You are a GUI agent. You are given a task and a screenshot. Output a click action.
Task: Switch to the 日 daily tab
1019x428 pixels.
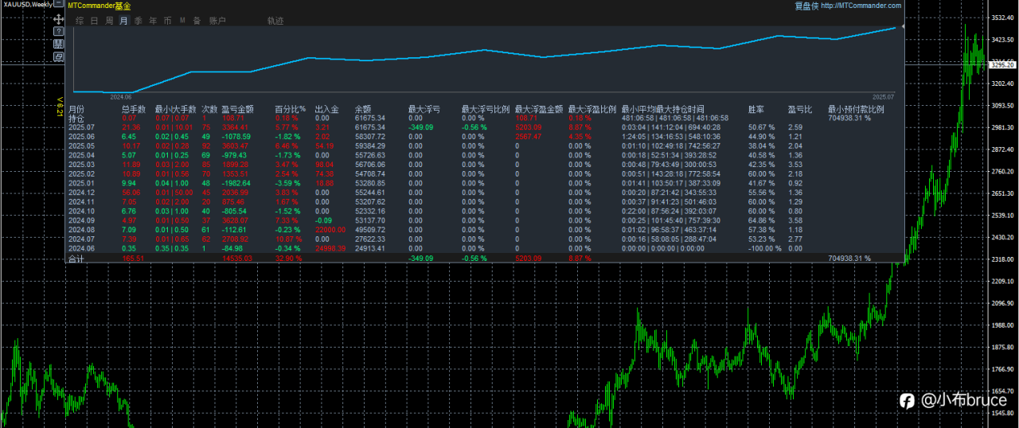[x=95, y=21]
